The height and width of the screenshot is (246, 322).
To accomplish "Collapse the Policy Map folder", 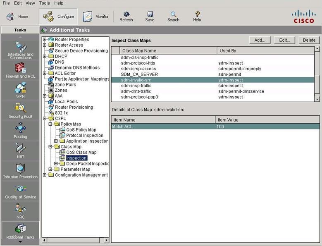I will click(50, 124).
